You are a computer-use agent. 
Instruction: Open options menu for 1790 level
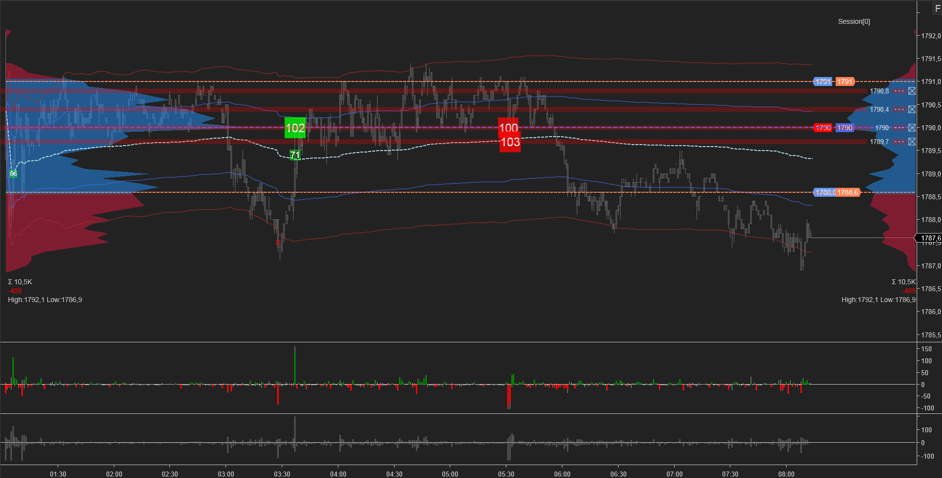point(899,128)
